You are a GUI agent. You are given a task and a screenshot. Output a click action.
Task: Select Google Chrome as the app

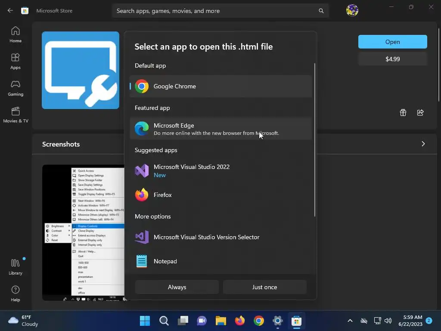(221, 86)
